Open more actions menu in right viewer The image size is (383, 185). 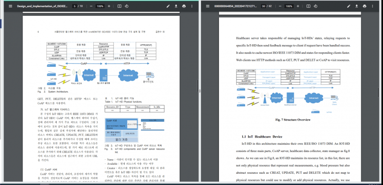pyautogui.click(x=373, y=6)
